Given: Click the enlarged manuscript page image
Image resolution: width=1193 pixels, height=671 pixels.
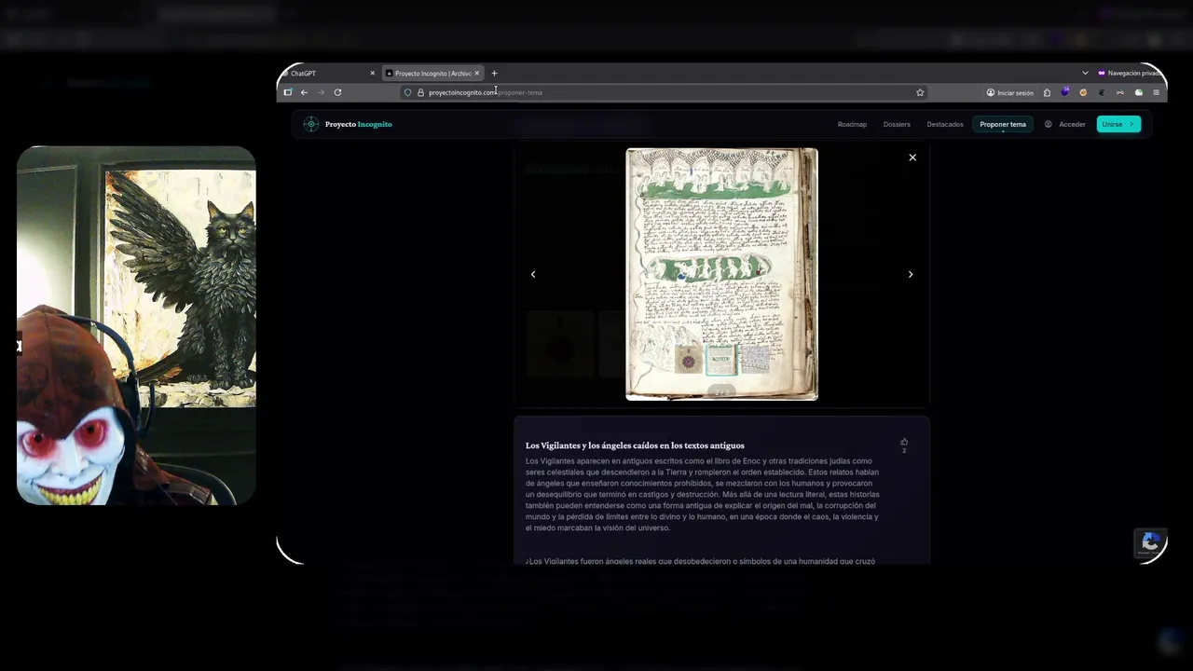Looking at the screenshot, I should [x=721, y=274].
